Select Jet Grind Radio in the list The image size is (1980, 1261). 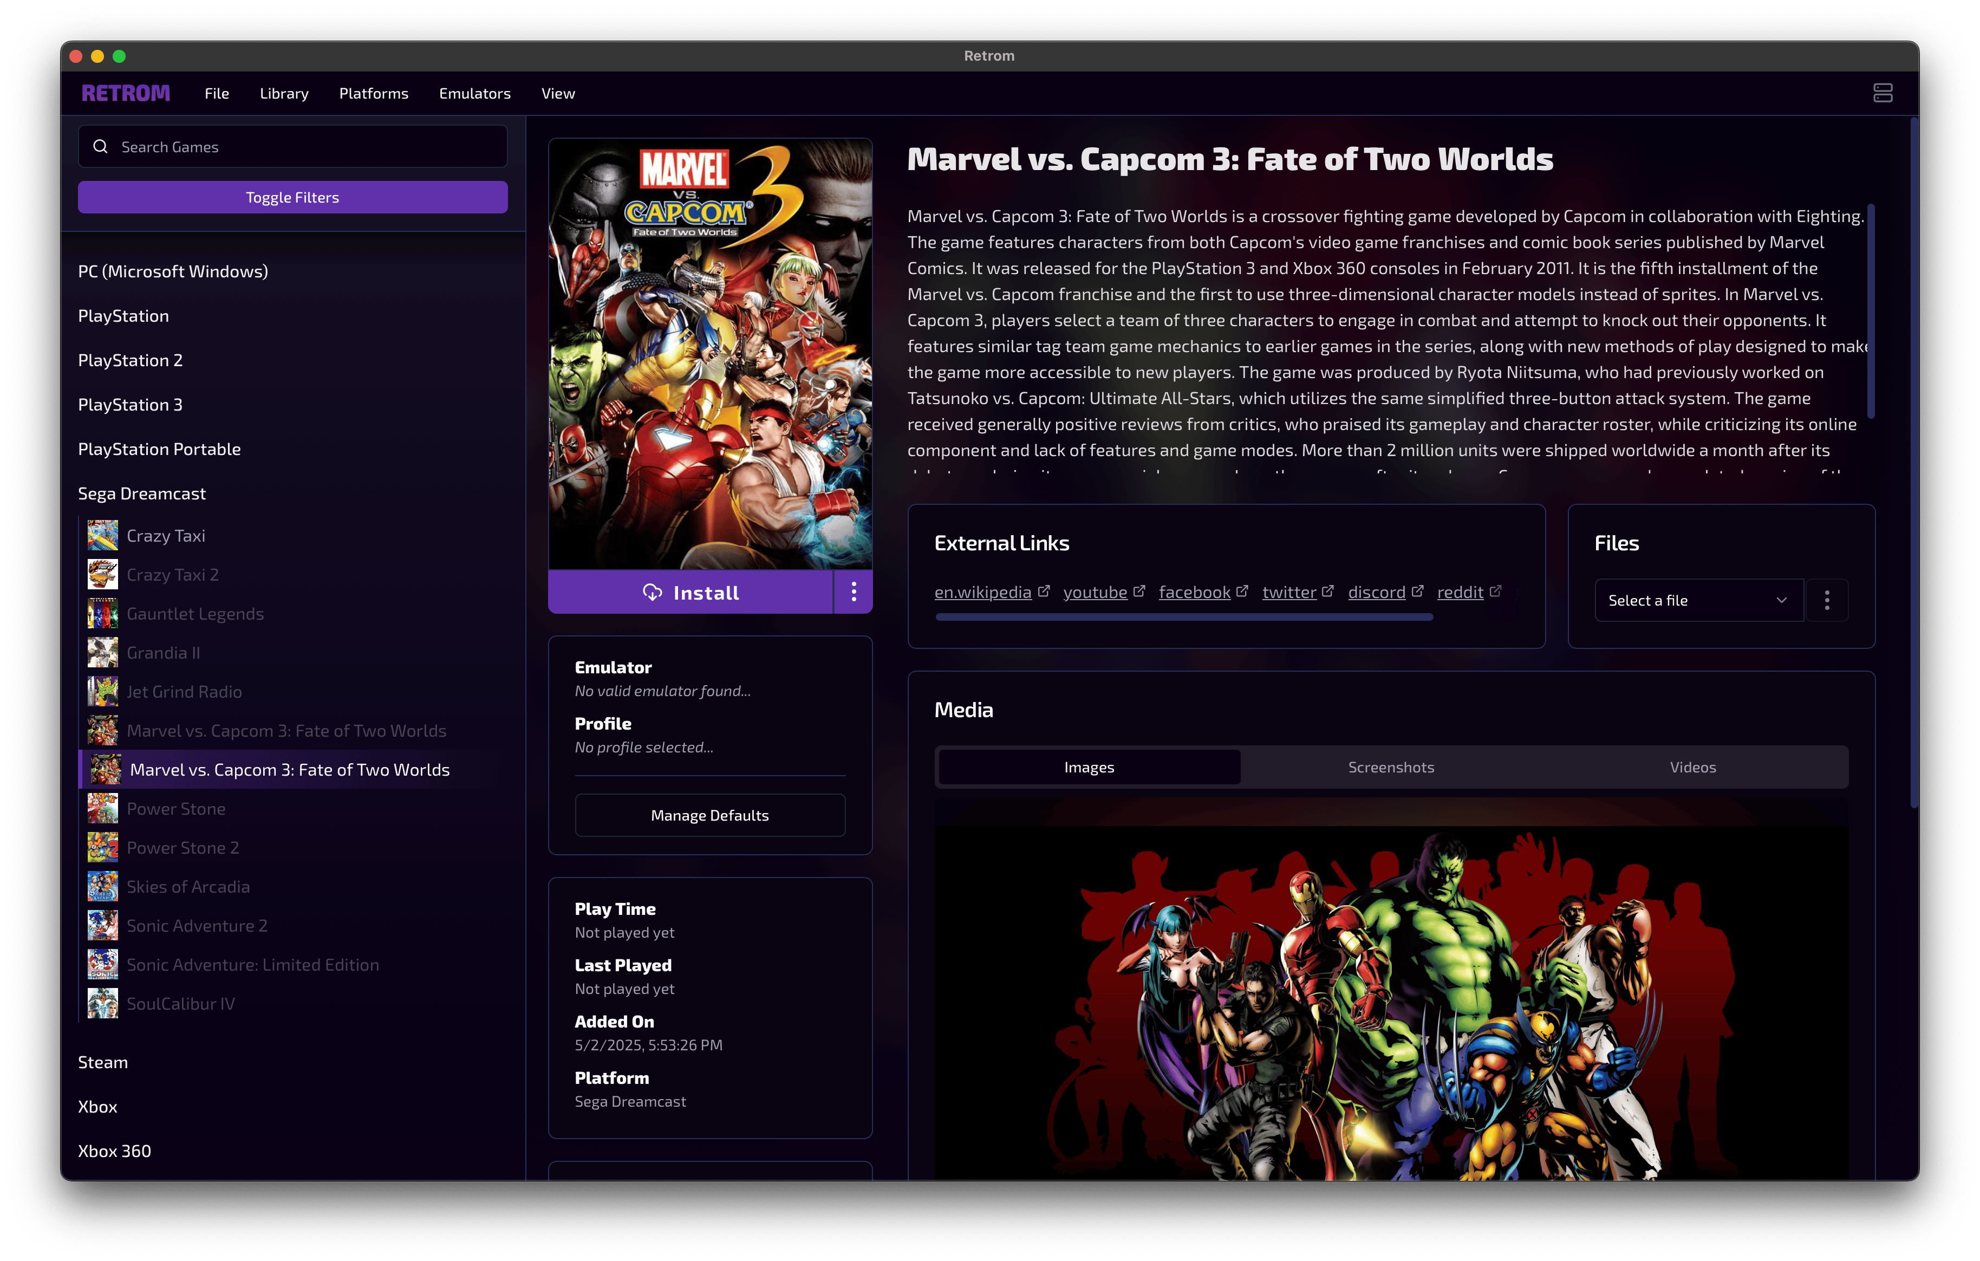click(184, 692)
